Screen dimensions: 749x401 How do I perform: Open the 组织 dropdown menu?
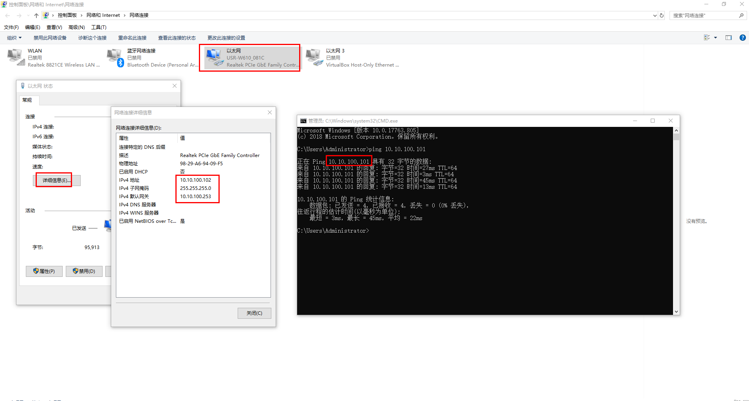point(14,38)
